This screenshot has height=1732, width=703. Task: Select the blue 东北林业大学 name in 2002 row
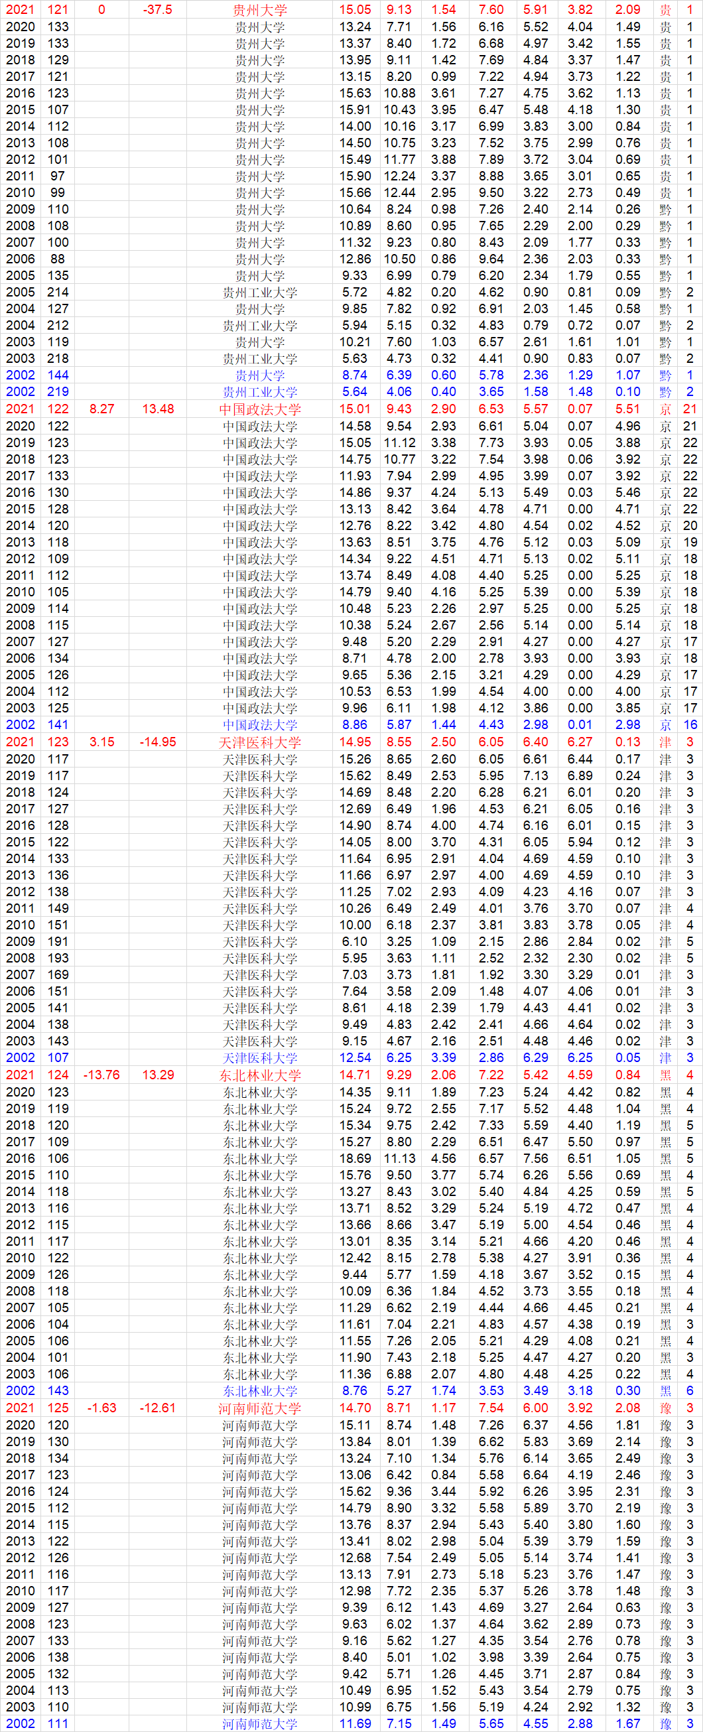tap(259, 1390)
